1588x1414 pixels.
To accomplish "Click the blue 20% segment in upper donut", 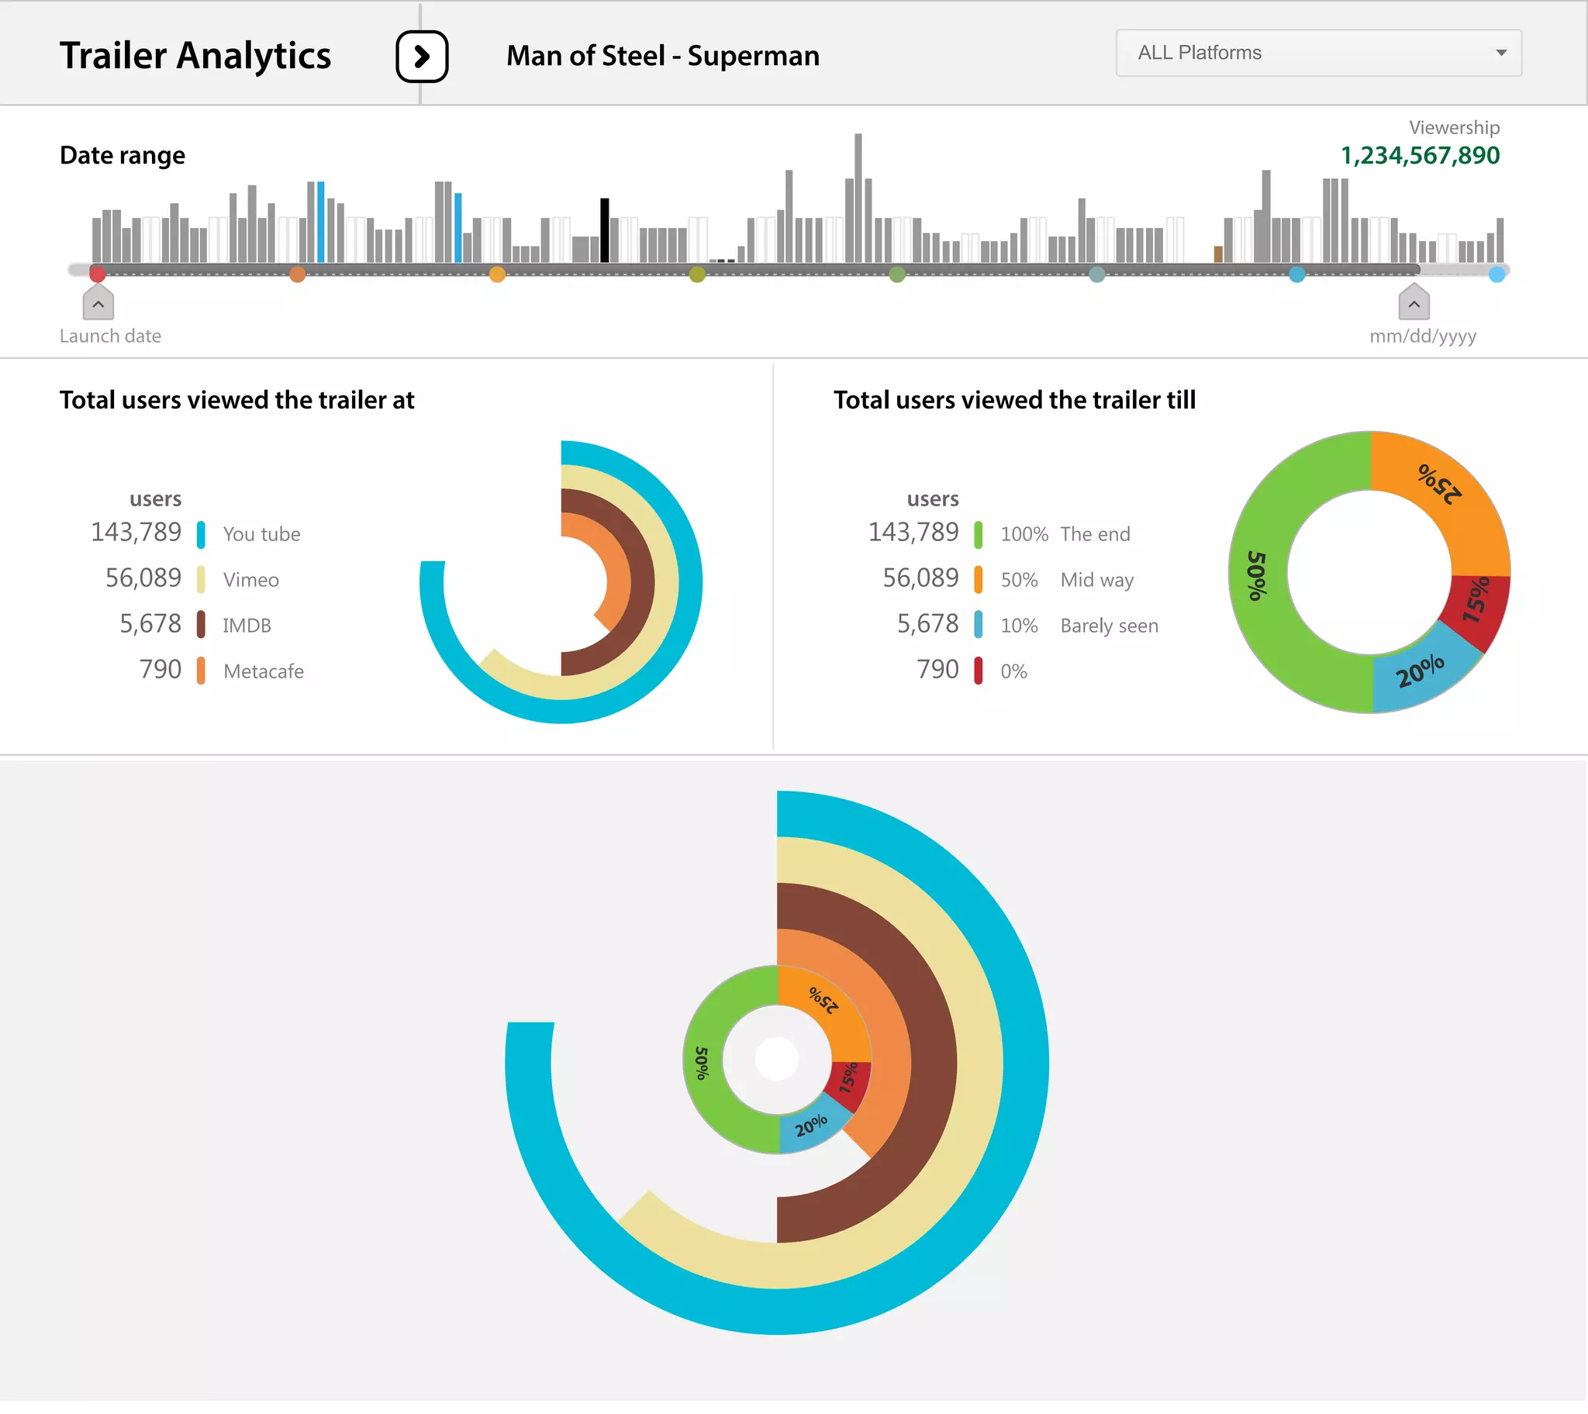I will coord(1420,672).
